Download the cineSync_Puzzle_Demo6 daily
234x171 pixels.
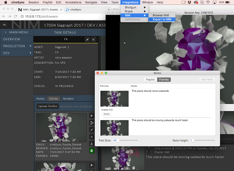[92, 144]
